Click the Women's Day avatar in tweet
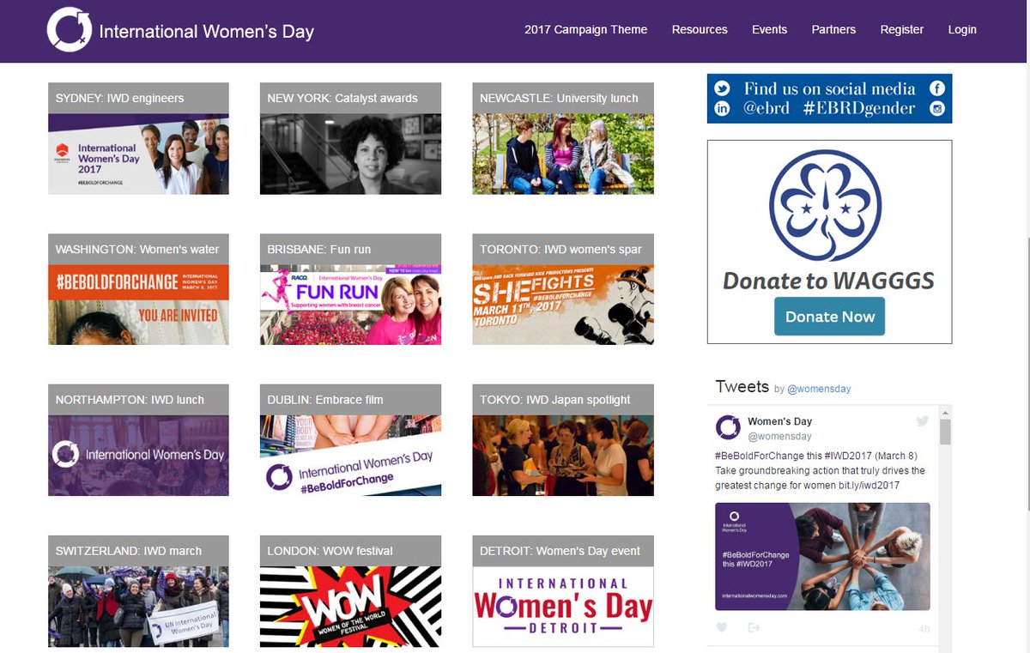This screenshot has width=1030, height=653. [x=728, y=427]
